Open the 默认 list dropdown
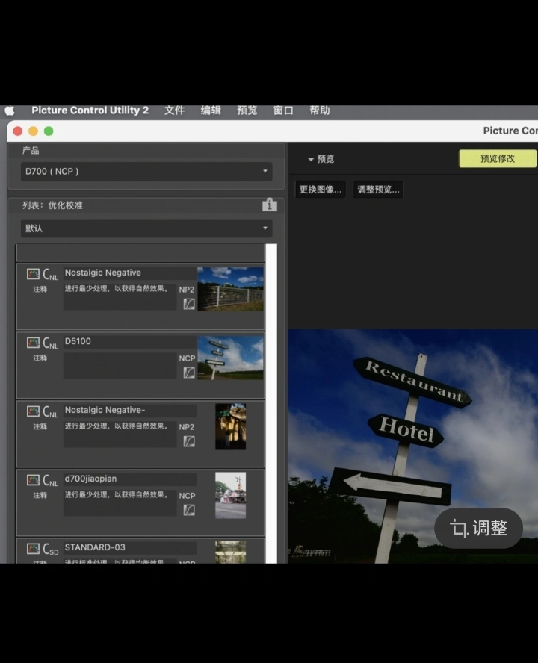This screenshot has height=663, width=538. pyautogui.click(x=146, y=228)
